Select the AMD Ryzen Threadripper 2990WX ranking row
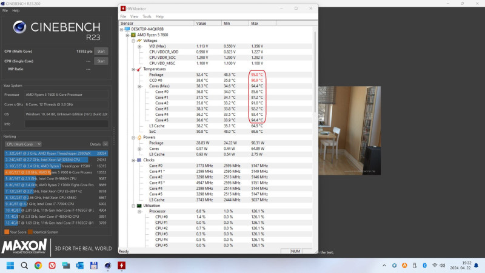The image size is (485, 273). tap(56, 153)
